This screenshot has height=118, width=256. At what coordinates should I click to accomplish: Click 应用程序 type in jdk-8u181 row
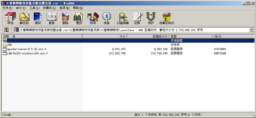(176, 53)
